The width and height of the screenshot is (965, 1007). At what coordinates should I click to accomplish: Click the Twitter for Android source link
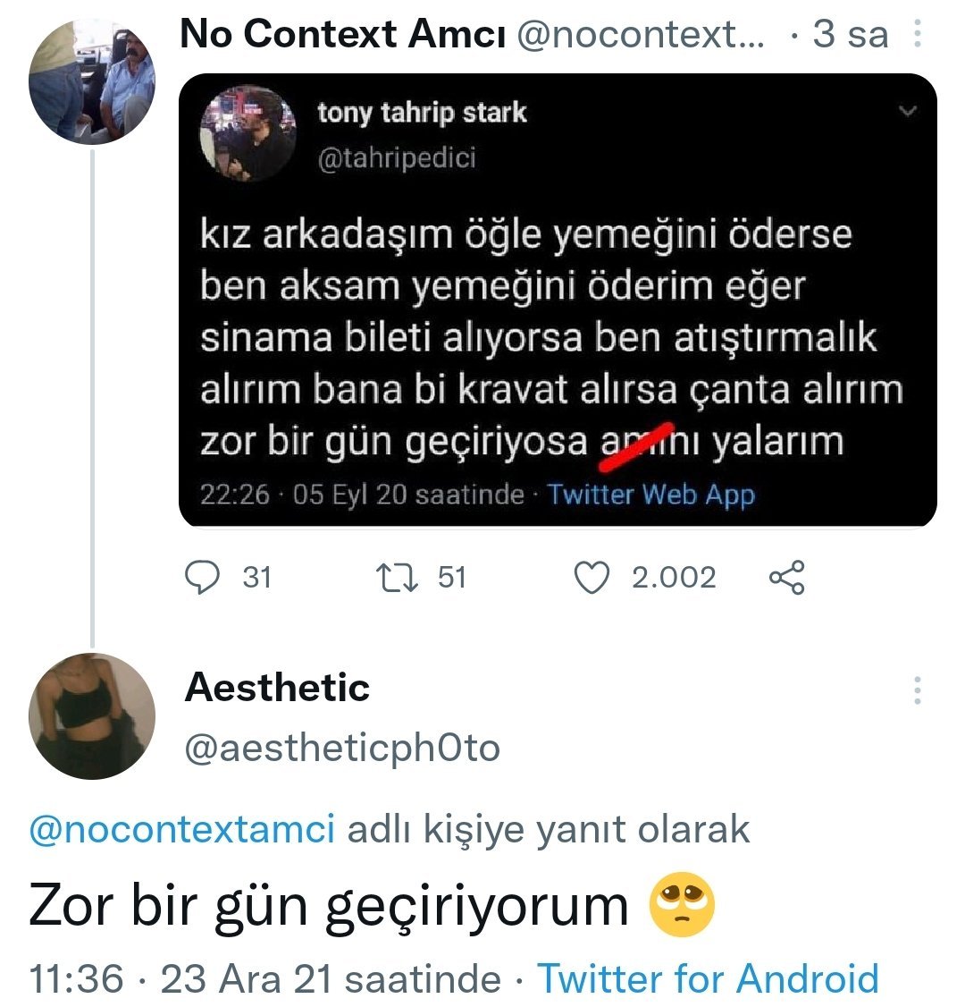[x=708, y=978]
